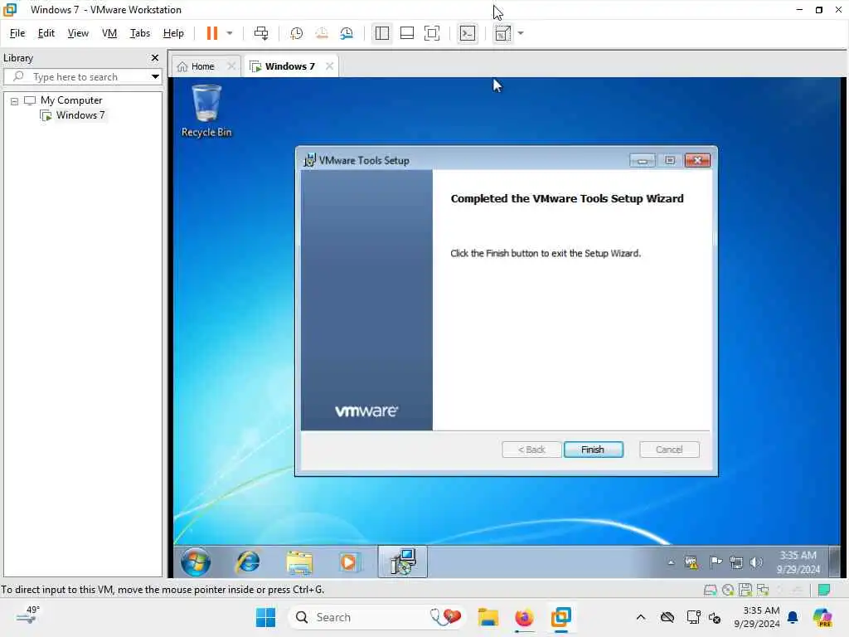
Task: Minimize the VMware Tools Setup dialog
Action: click(643, 160)
